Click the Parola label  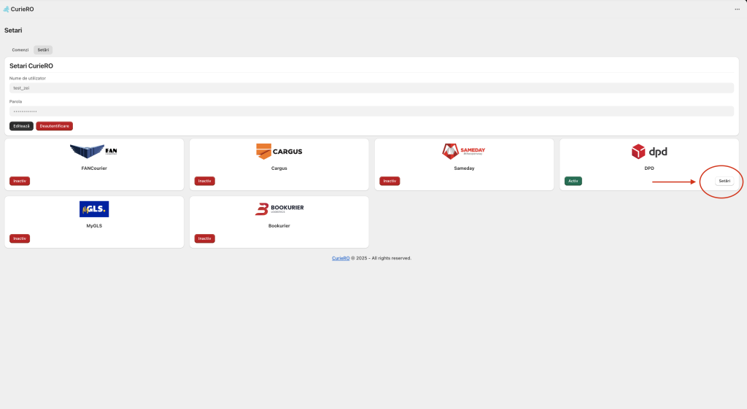[x=16, y=101]
